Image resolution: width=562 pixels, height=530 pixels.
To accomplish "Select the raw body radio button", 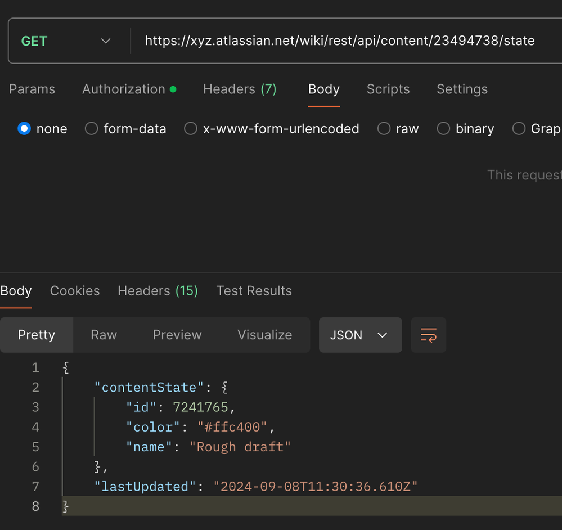I will click(x=384, y=128).
